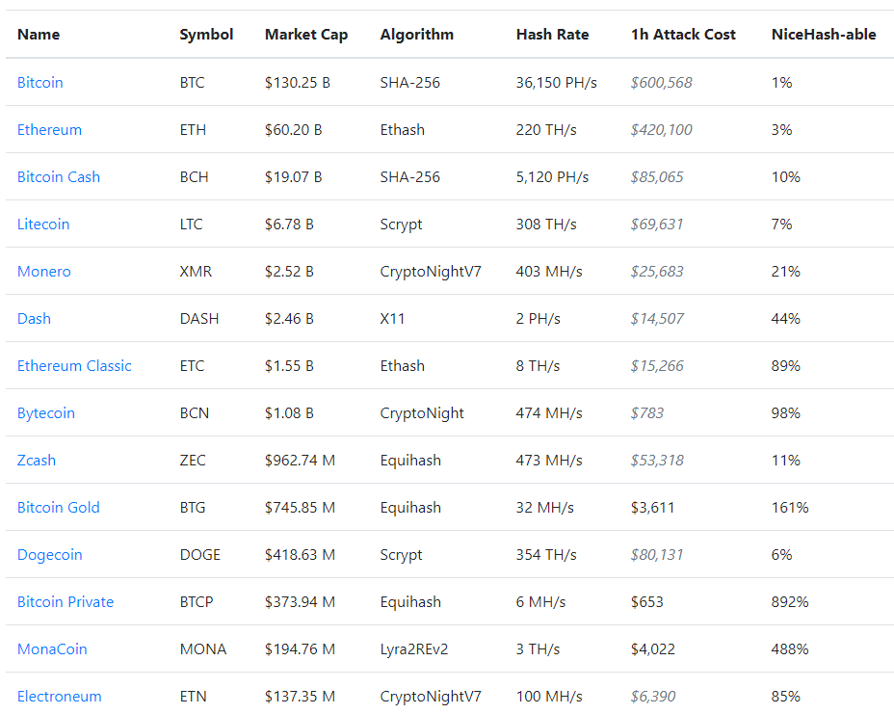Click the 403 MH/s hash rate
The height and width of the screenshot is (714, 894).
(x=549, y=272)
